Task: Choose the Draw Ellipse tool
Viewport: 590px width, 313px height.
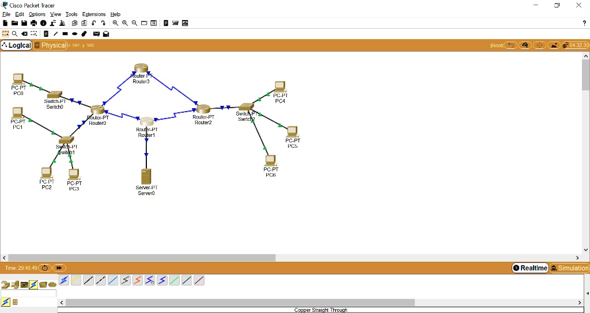Action: 74,34
